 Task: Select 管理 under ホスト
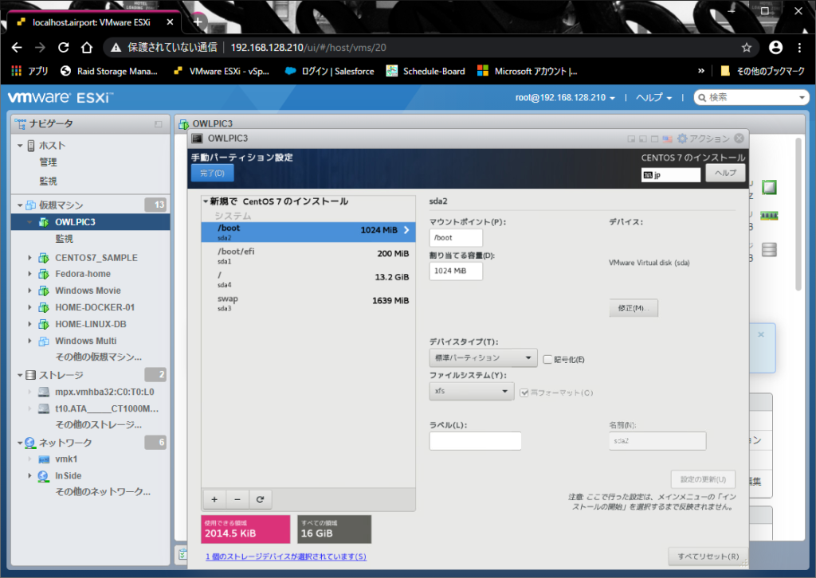49,162
